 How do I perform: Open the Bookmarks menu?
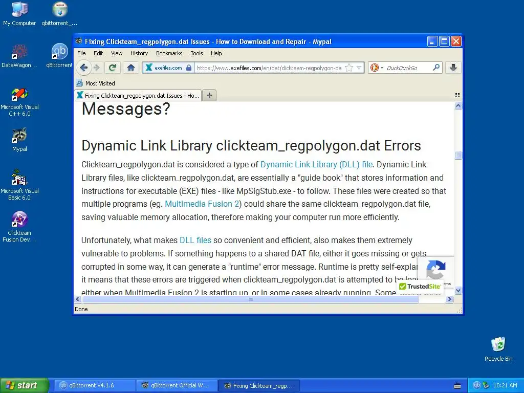click(x=169, y=53)
